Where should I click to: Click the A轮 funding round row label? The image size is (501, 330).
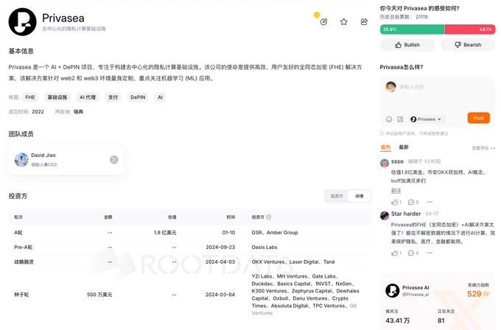(18, 233)
